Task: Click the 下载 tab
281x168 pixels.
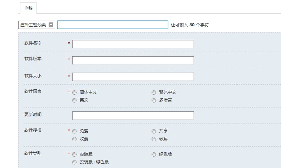Action: 28,8
